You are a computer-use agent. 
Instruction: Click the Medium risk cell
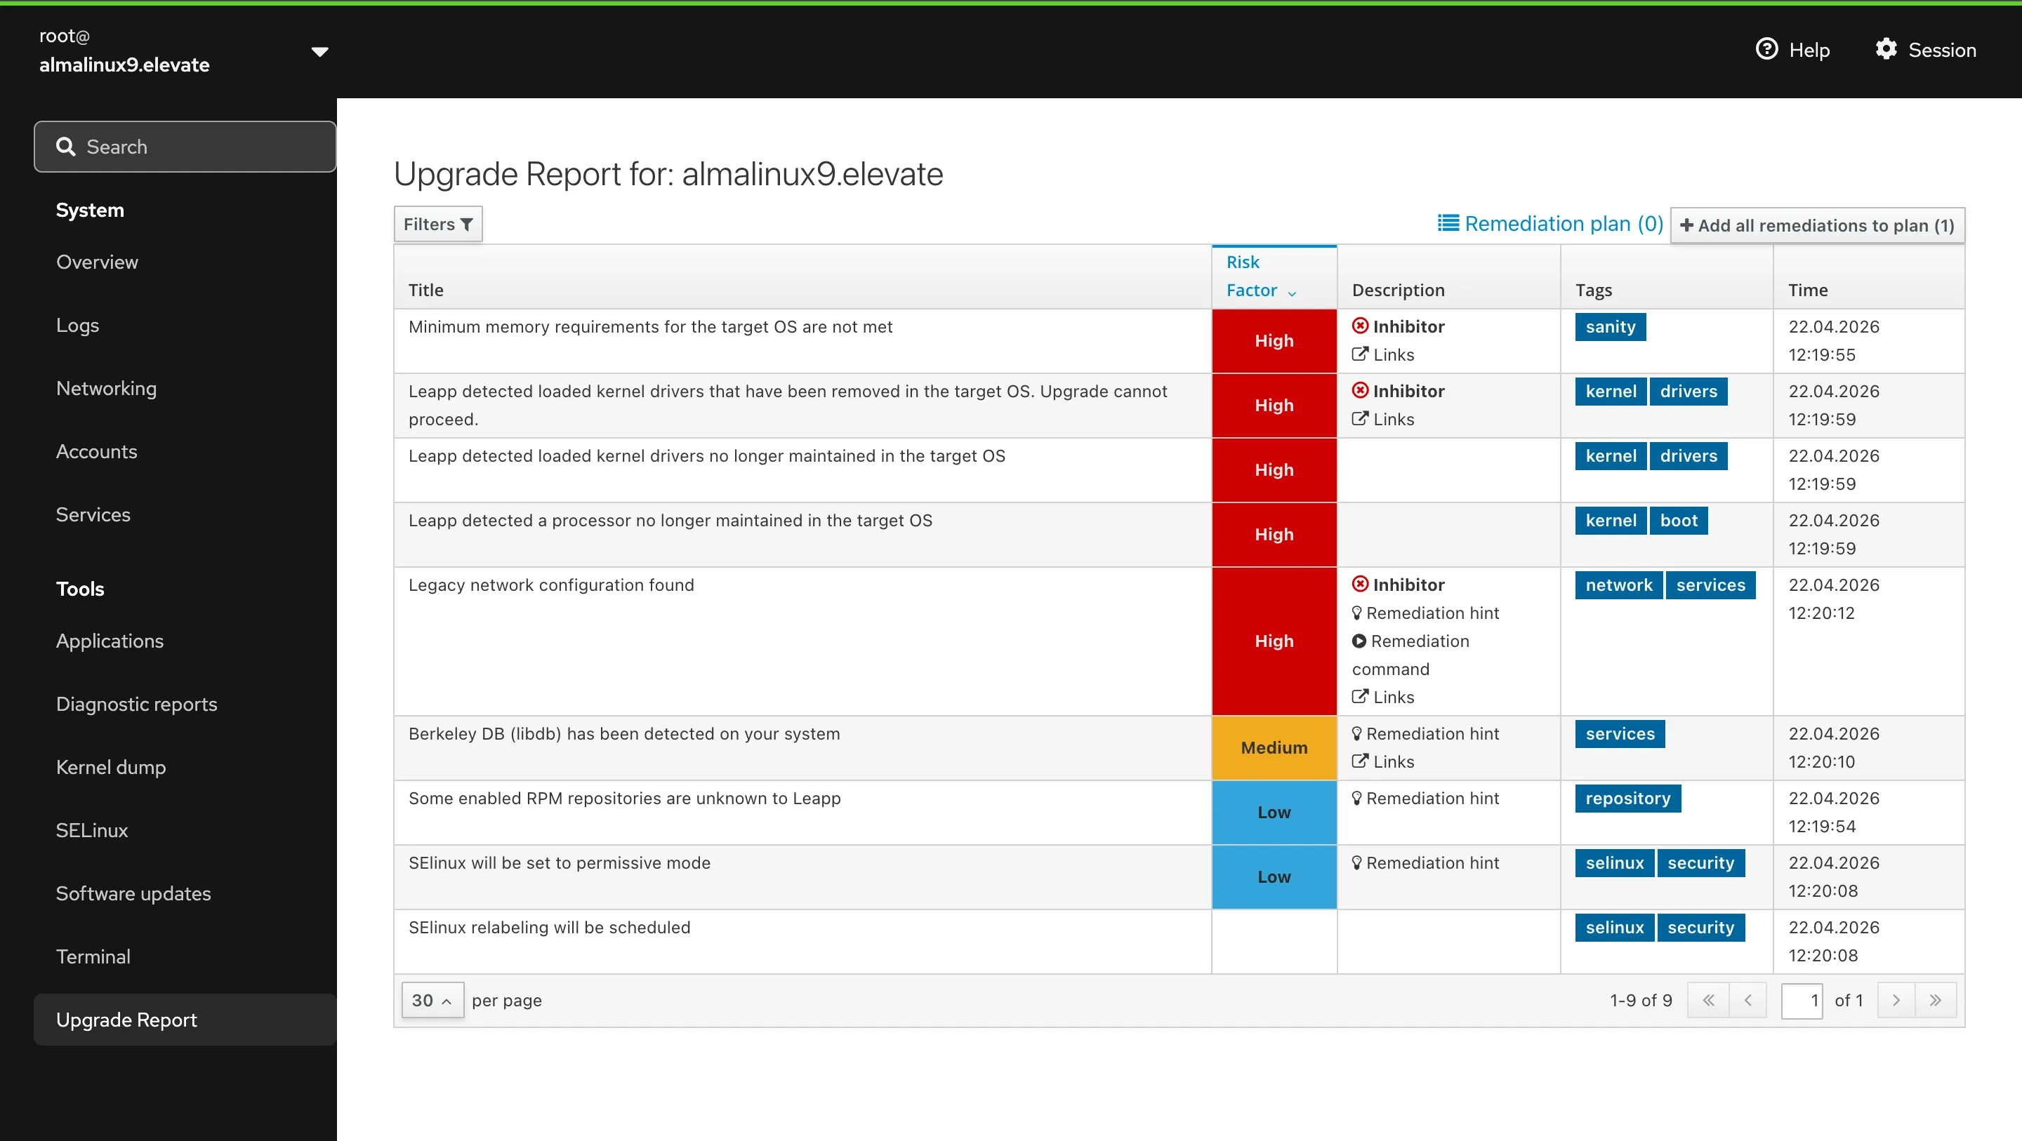[1274, 748]
